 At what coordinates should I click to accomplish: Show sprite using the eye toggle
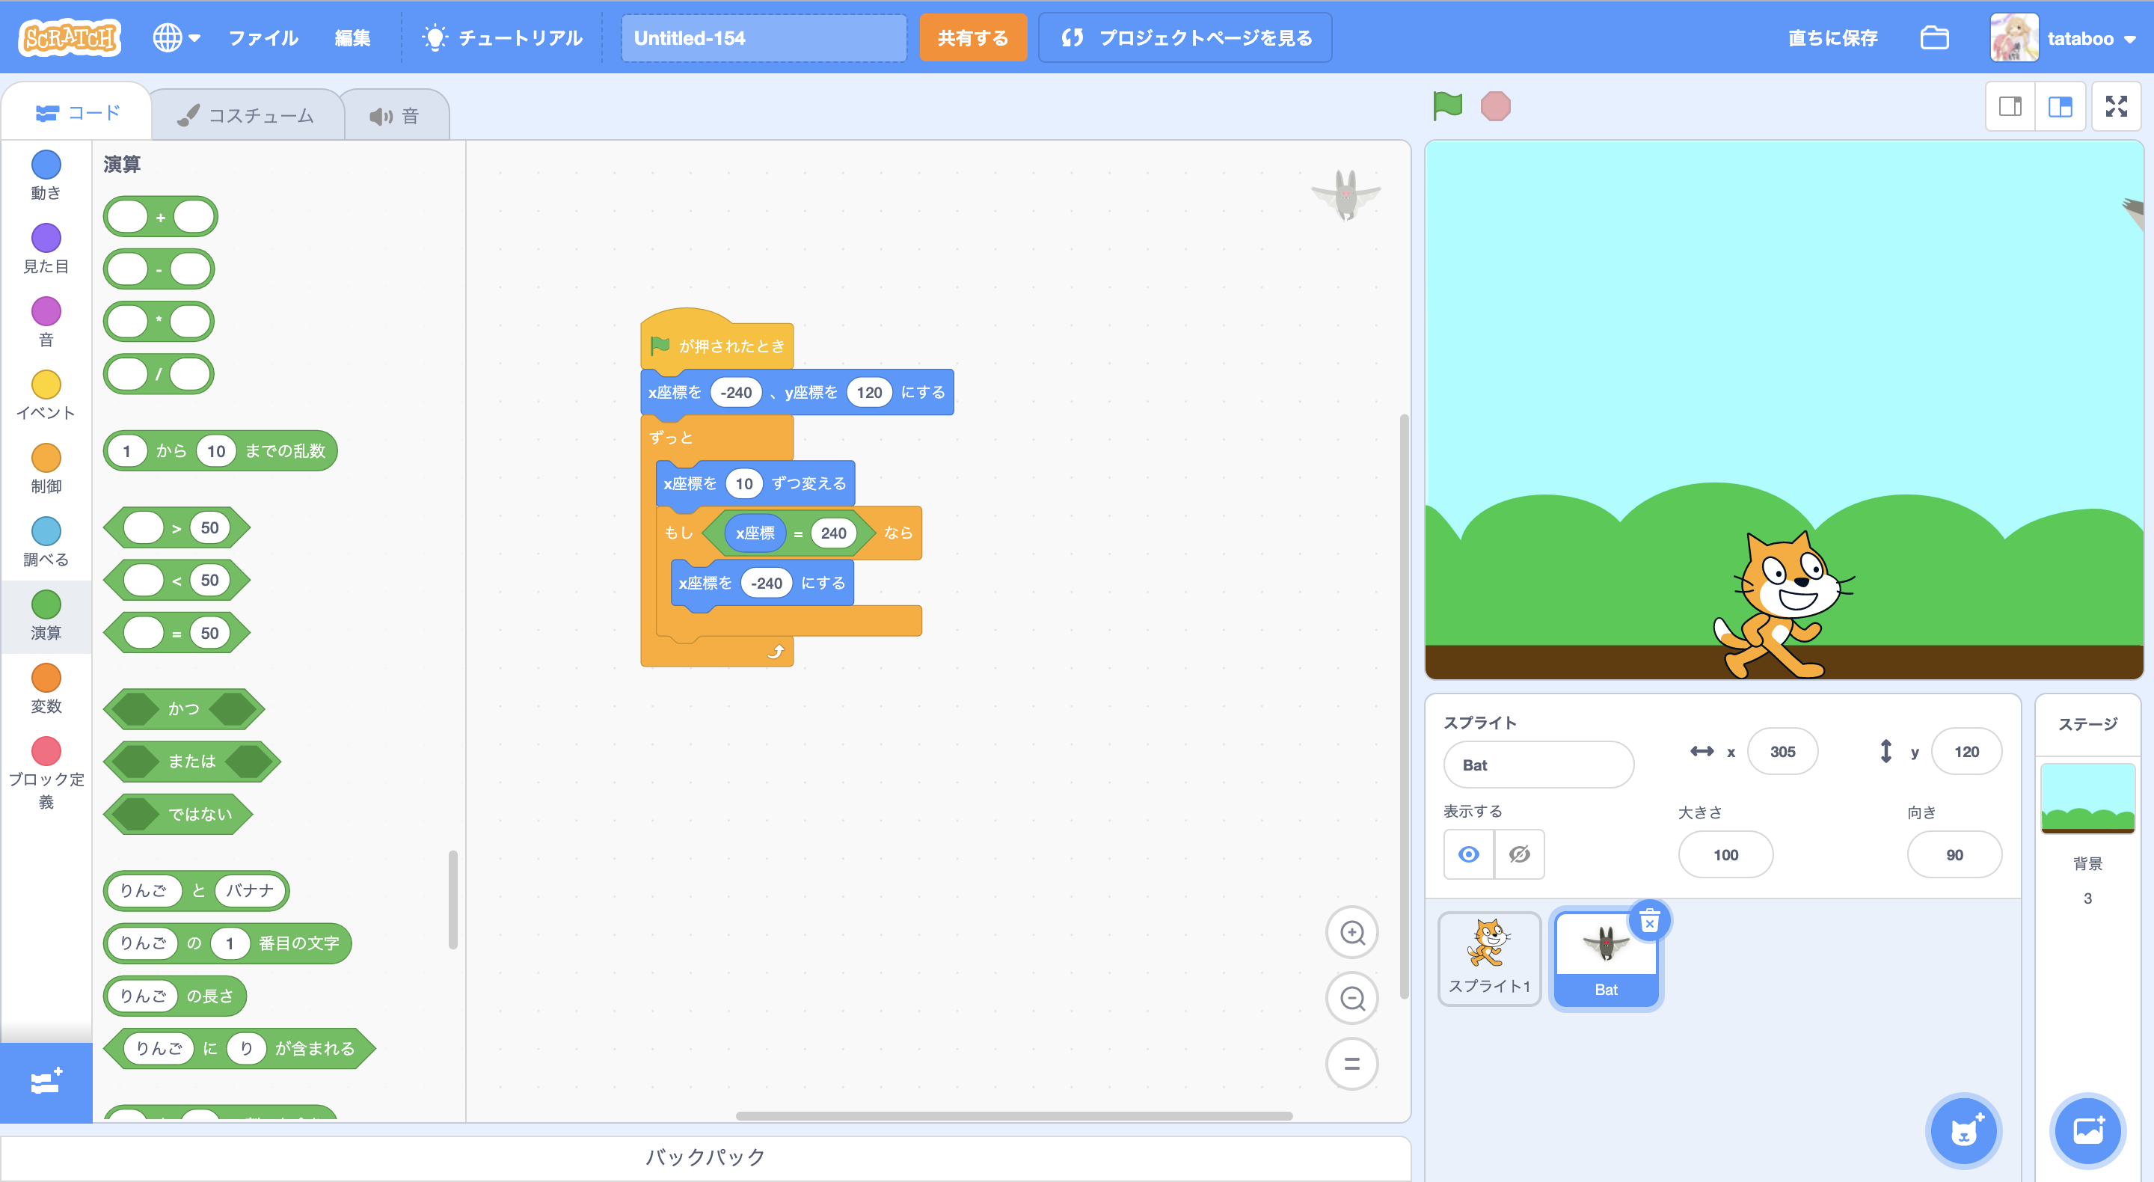(x=1468, y=854)
